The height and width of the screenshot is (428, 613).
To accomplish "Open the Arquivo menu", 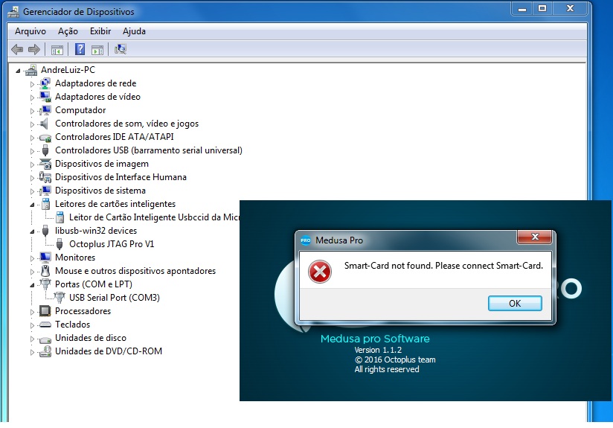I will (x=31, y=31).
